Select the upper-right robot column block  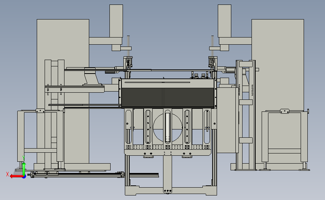pos(225,21)
